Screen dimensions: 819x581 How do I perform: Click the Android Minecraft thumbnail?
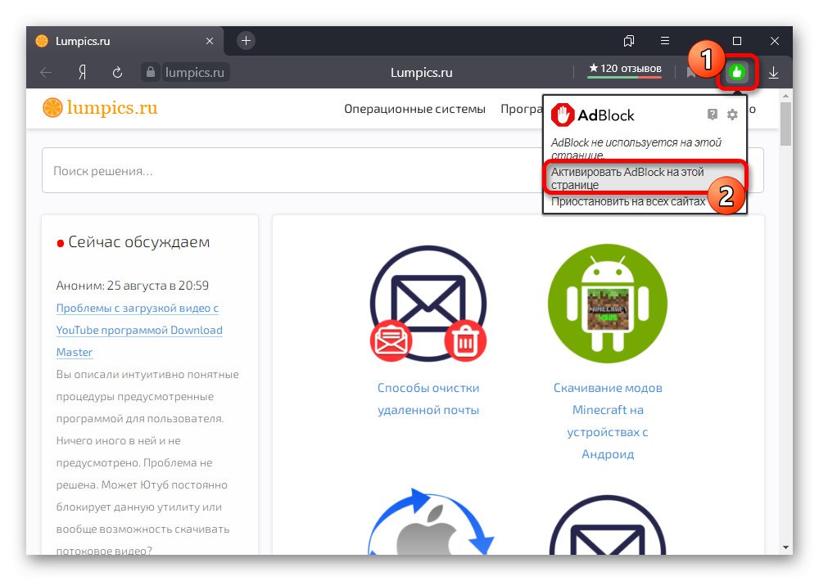click(608, 304)
